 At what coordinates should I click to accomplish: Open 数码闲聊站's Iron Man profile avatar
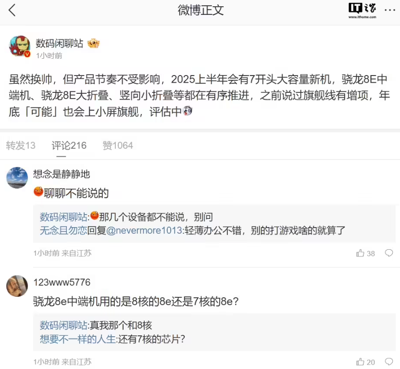pos(19,47)
